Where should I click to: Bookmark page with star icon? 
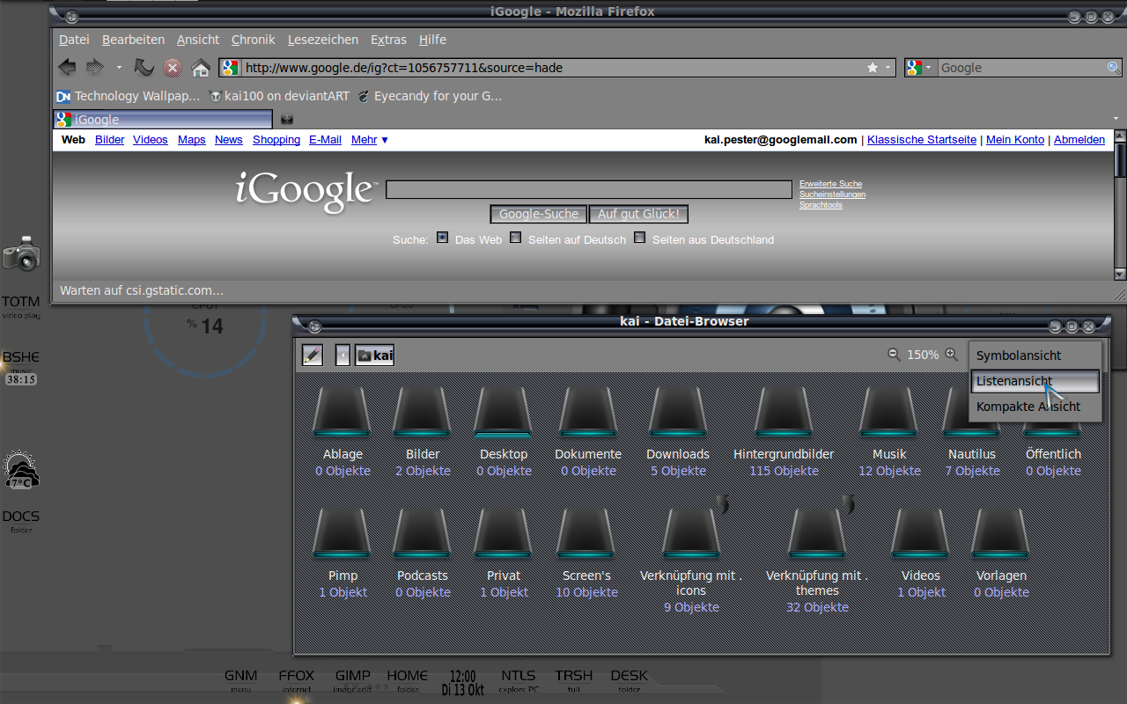pyautogui.click(x=873, y=68)
